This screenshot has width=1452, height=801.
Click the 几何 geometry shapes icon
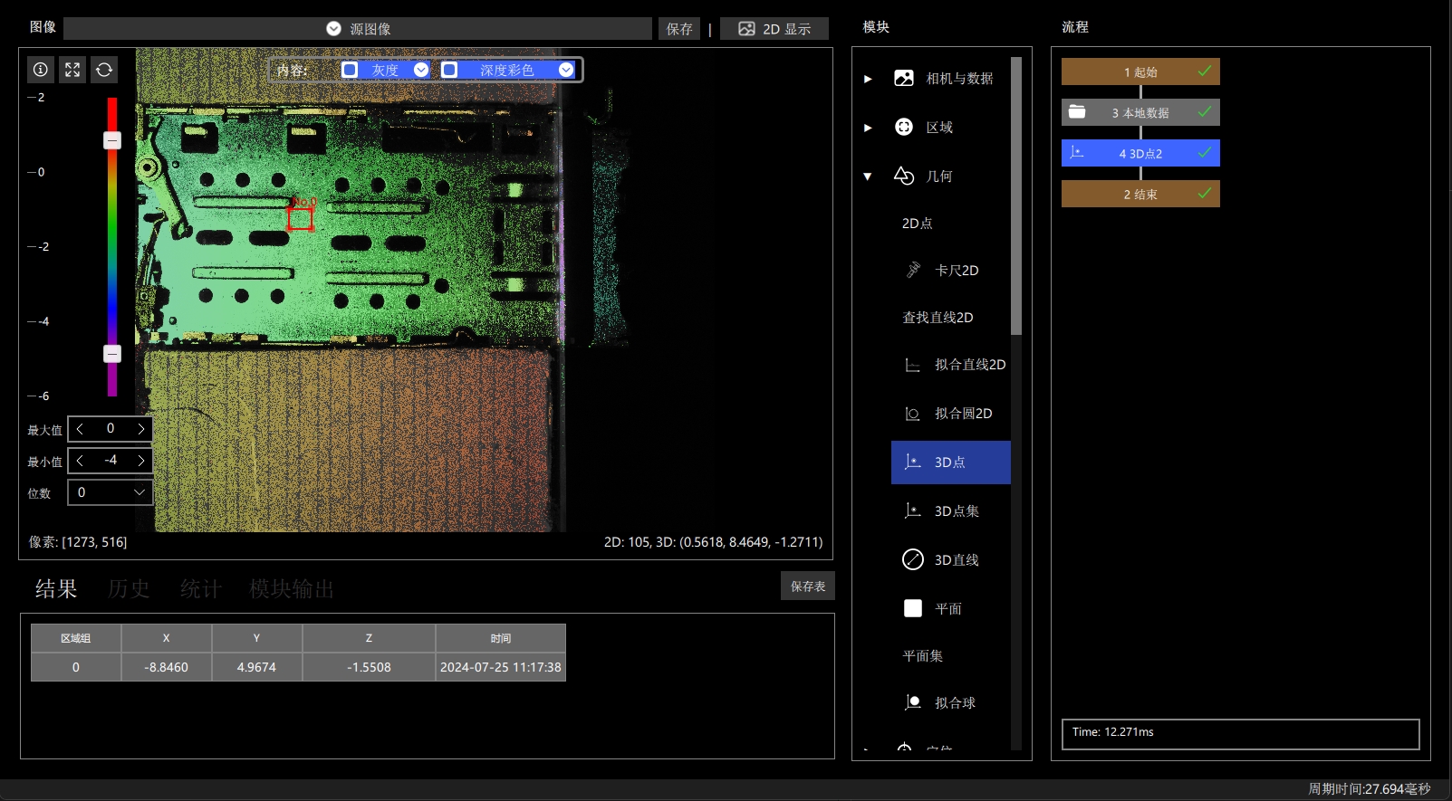[903, 176]
